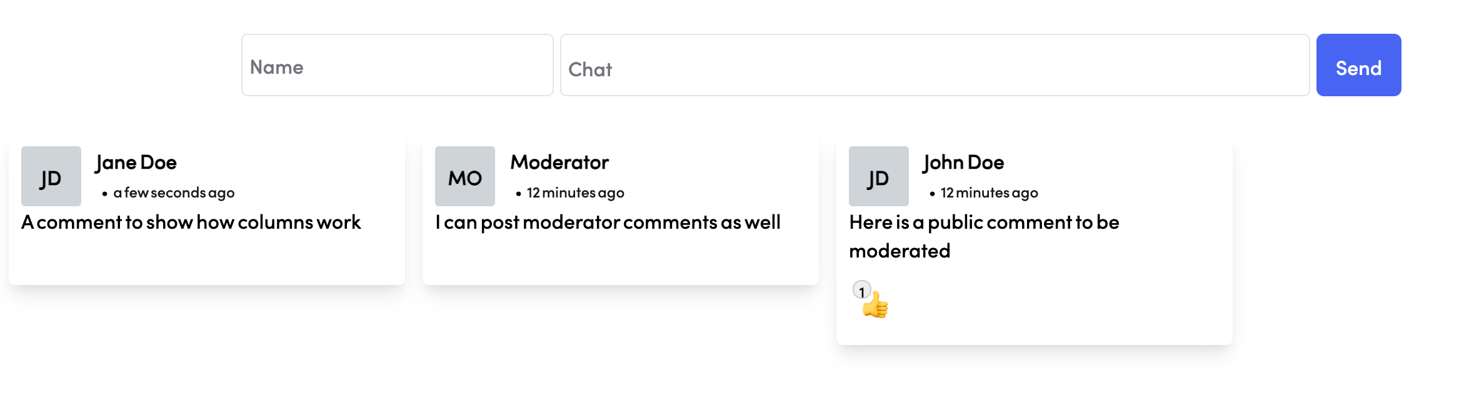This screenshot has height=405, width=1474.
Task: Focus the Name input field
Action: coord(398,66)
